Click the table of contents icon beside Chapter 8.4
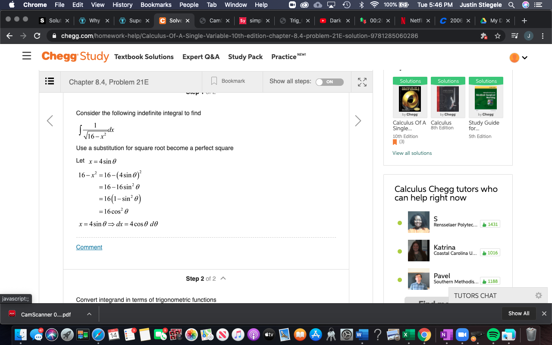Viewport: 552px width, 345px height. [x=50, y=81]
